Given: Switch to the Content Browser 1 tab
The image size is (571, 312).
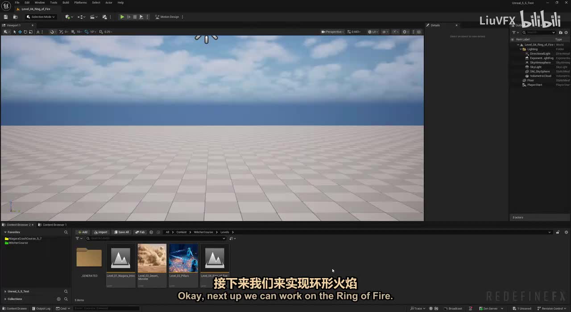Looking at the screenshot, I should coord(54,225).
